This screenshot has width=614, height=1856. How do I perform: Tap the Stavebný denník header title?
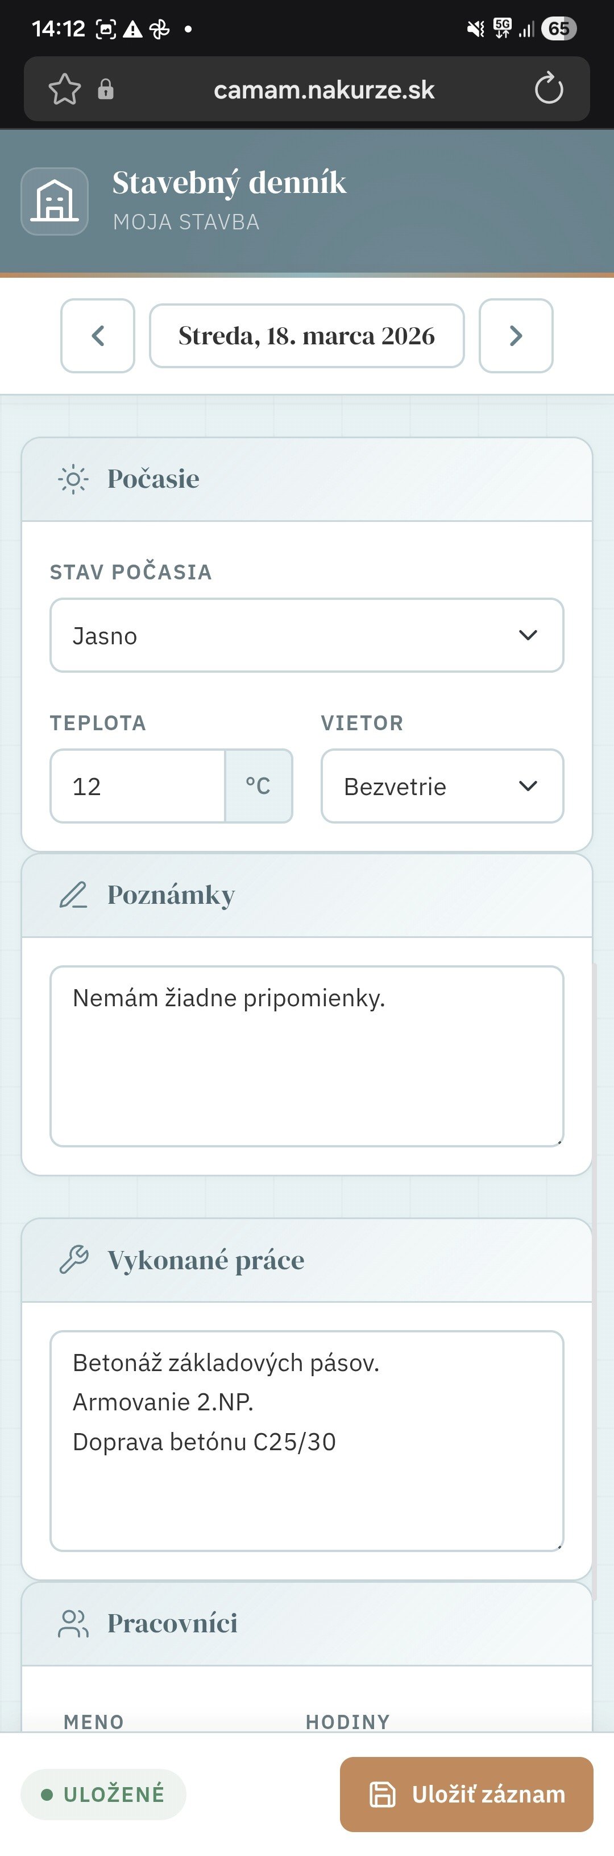[x=229, y=183]
